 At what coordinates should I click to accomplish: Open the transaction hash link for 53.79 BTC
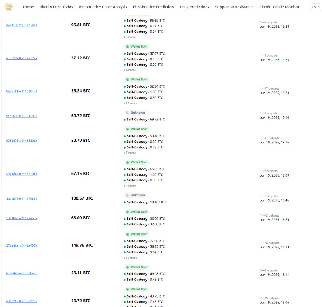pos(21,301)
